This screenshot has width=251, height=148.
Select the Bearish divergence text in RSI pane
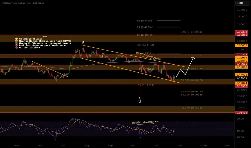[x=145, y=122]
